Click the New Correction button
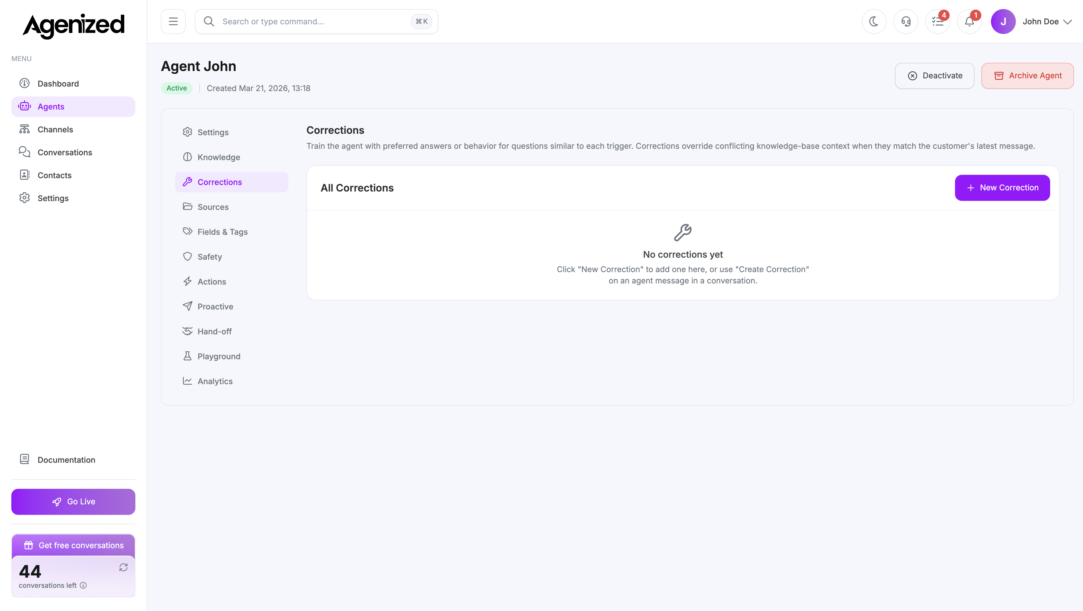This screenshot has width=1083, height=611. point(1002,187)
